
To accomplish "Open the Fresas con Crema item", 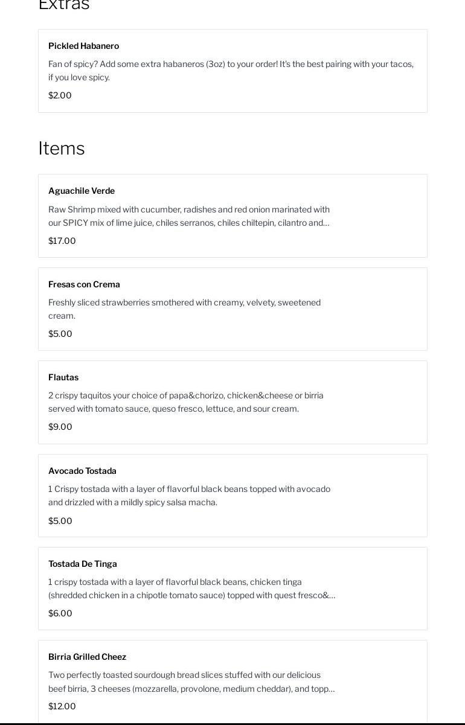I will [x=84, y=284].
